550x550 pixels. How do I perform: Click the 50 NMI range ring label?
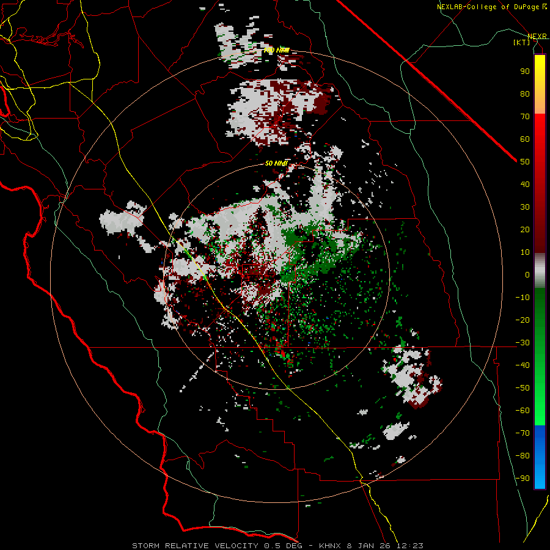[x=276, y=163]
